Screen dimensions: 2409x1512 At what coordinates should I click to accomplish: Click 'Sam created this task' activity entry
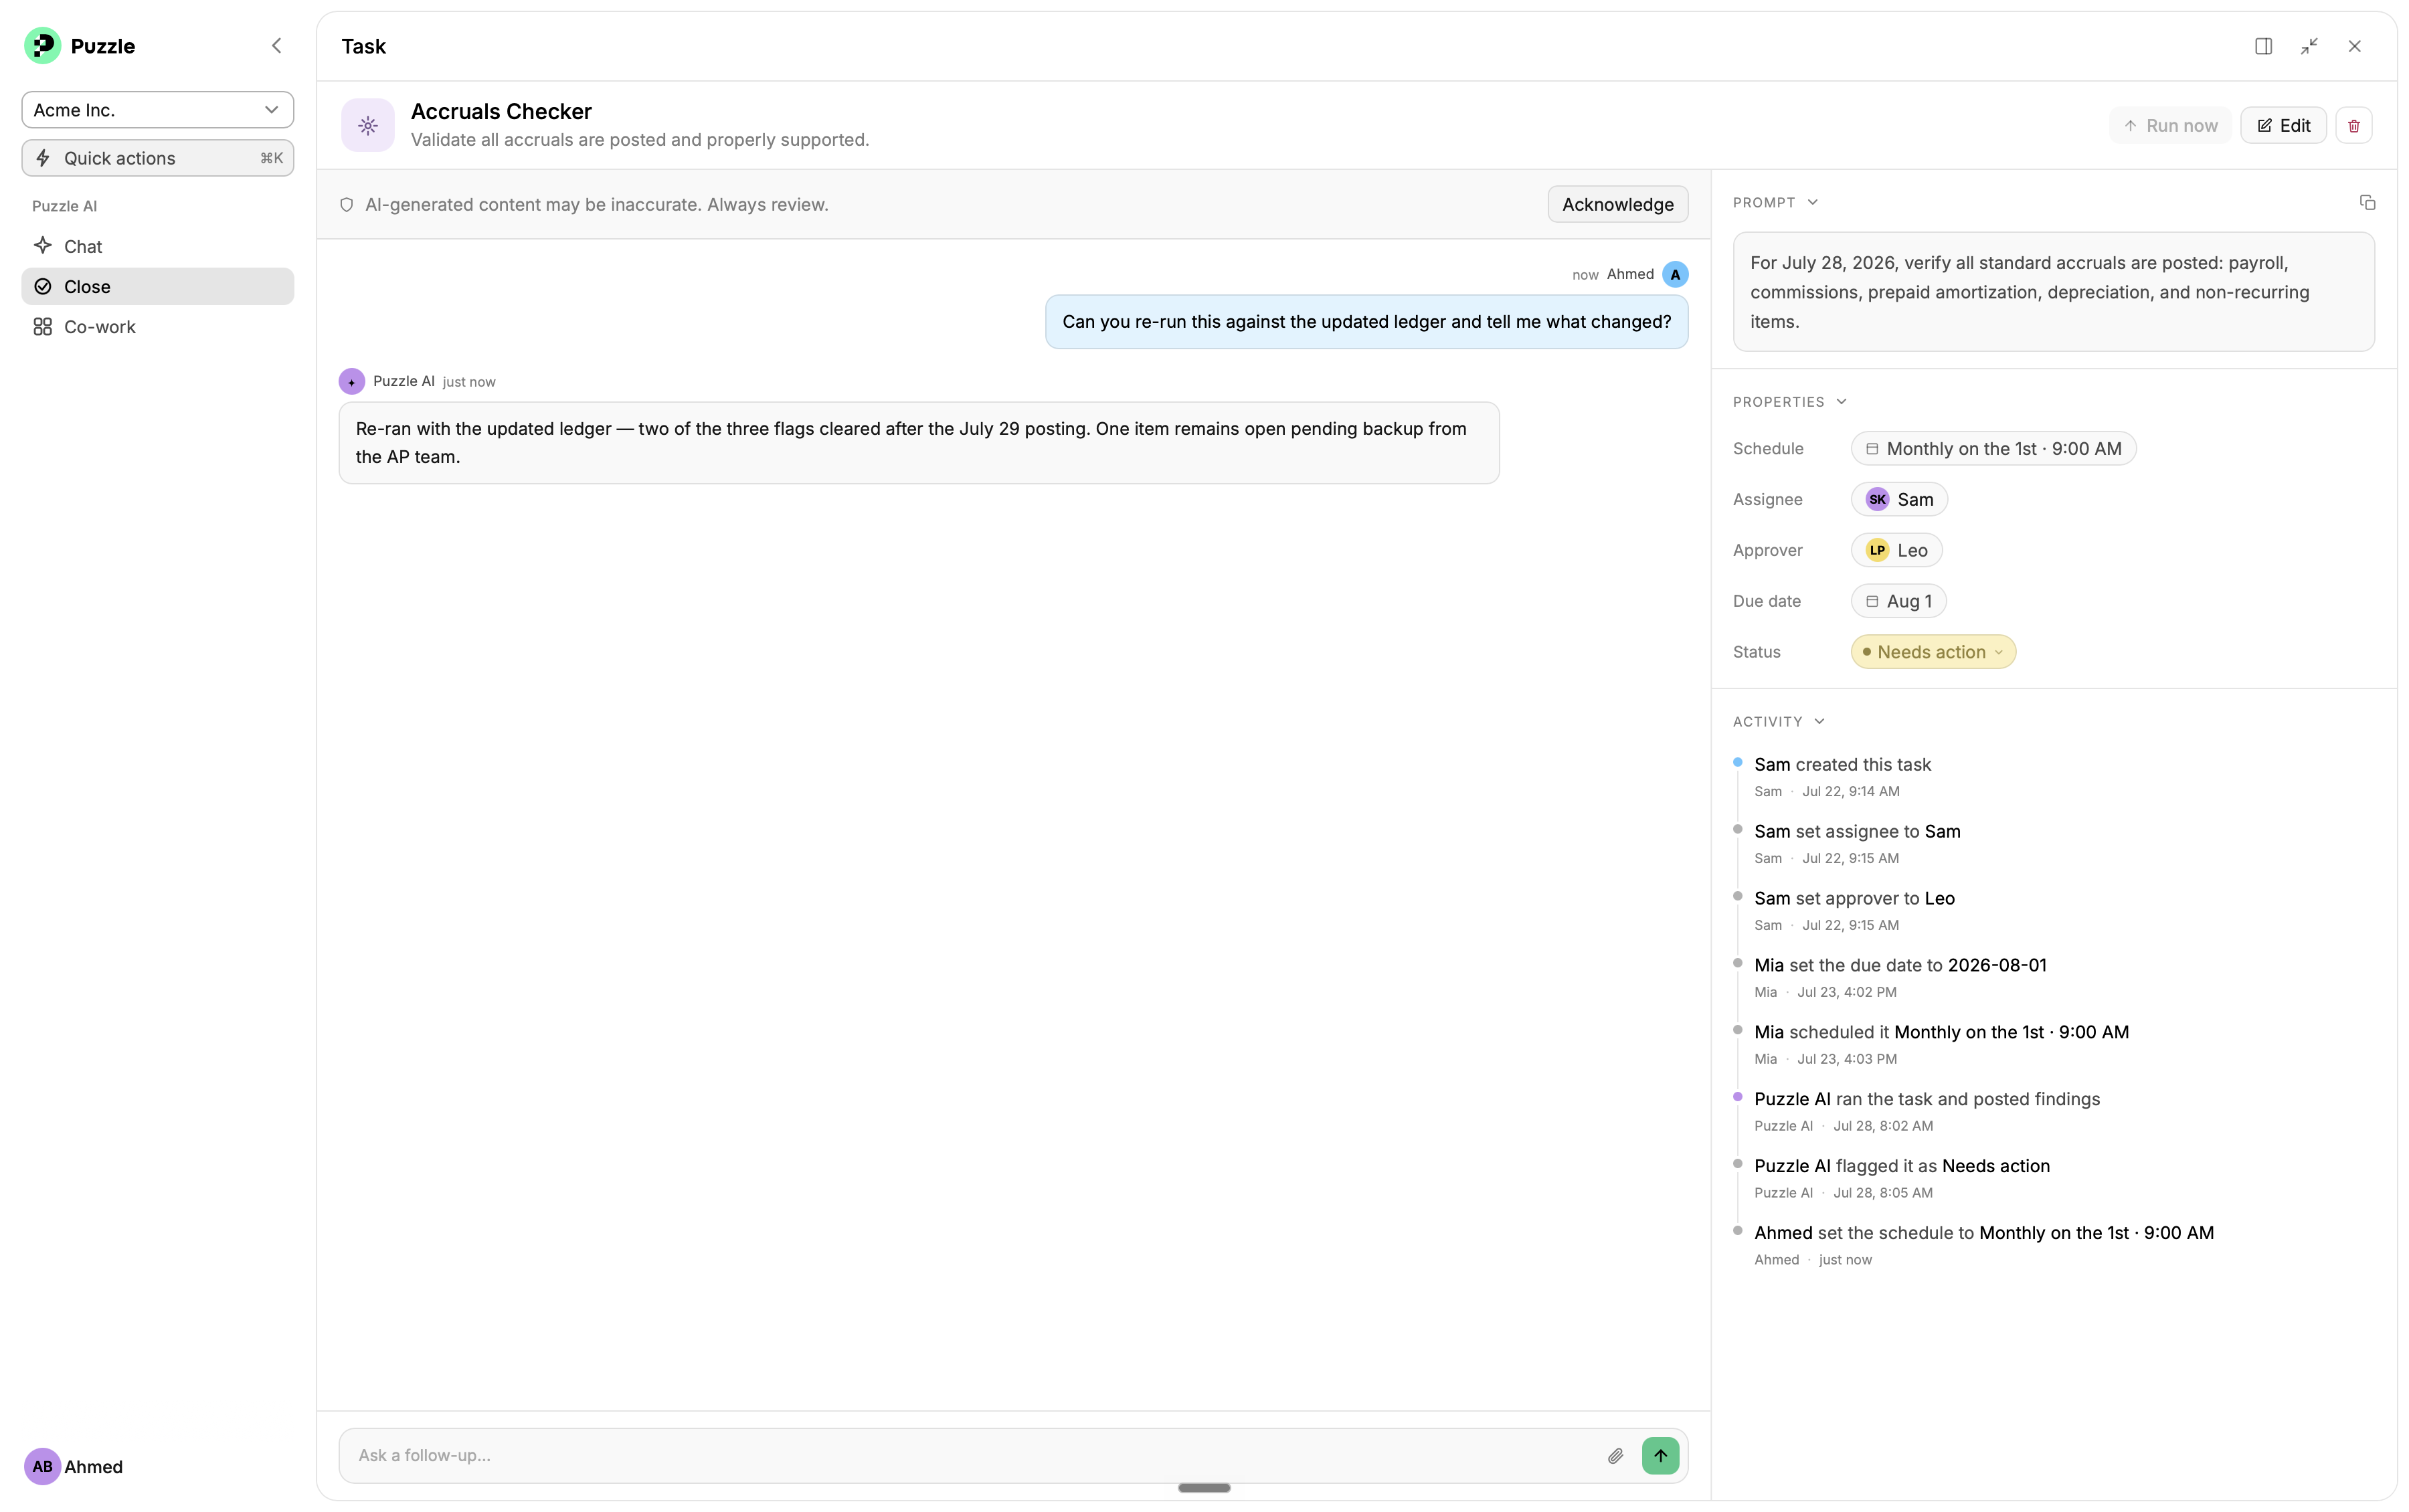1842,765
